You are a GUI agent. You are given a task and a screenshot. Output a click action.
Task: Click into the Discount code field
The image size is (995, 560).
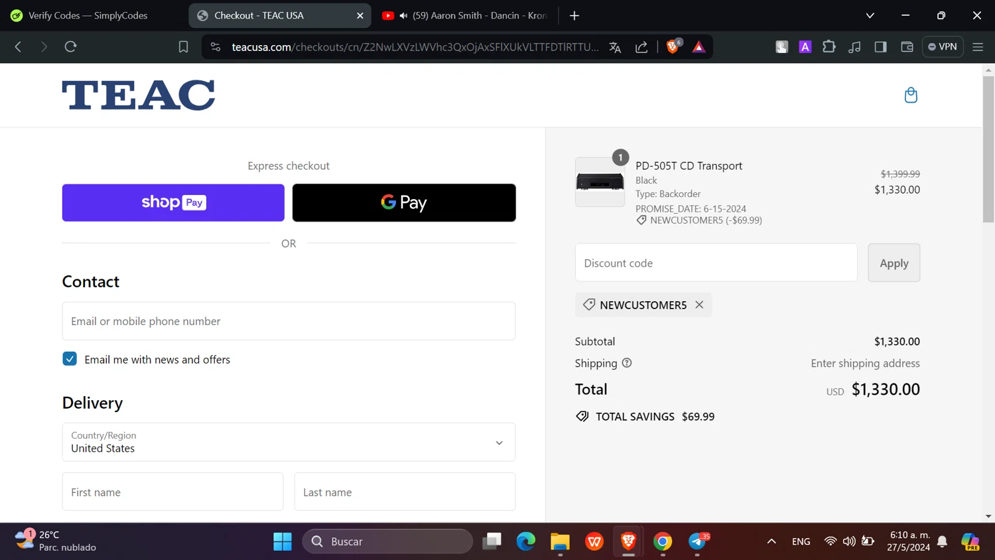716,263
